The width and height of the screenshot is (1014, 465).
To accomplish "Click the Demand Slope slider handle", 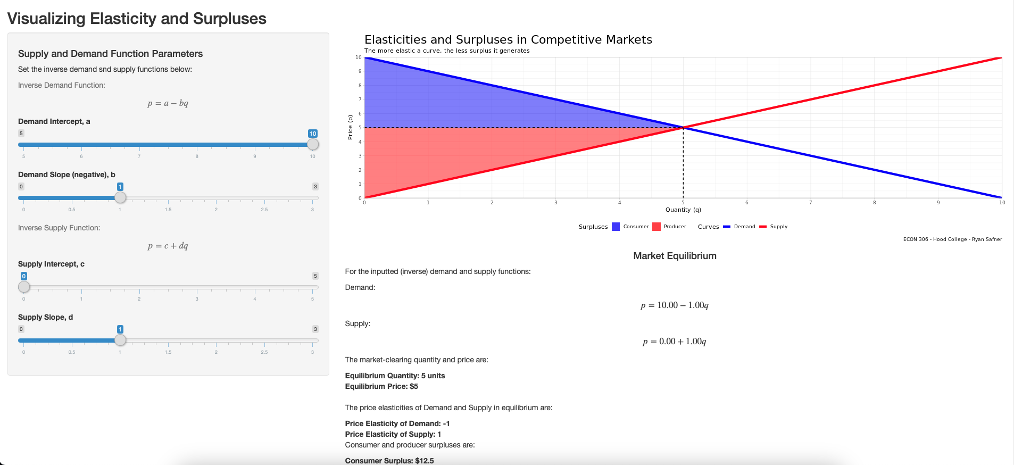I will pos(120,197).
